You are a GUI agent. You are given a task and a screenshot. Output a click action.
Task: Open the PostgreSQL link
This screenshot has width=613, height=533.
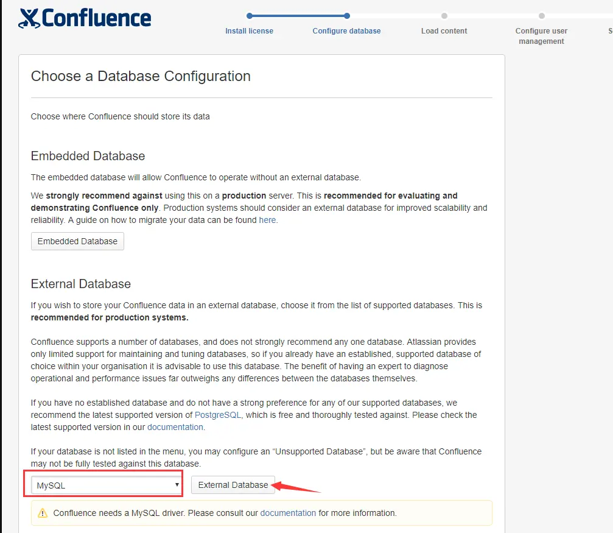[218, 415]
